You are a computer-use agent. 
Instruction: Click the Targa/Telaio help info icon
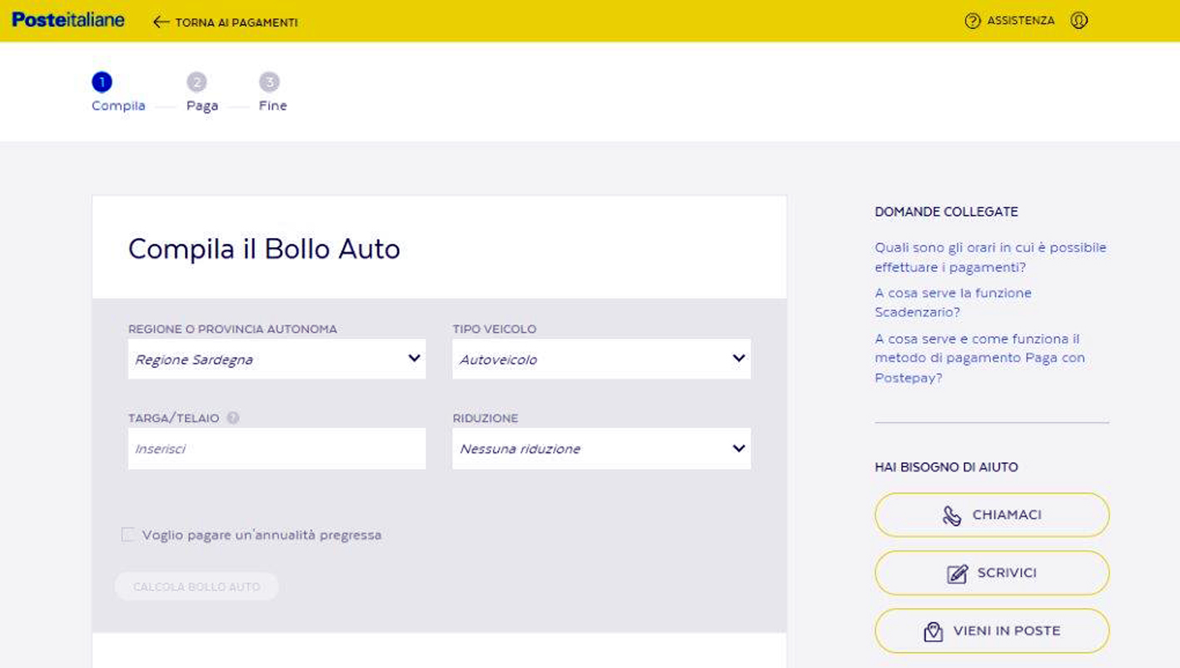pos(233,418)
